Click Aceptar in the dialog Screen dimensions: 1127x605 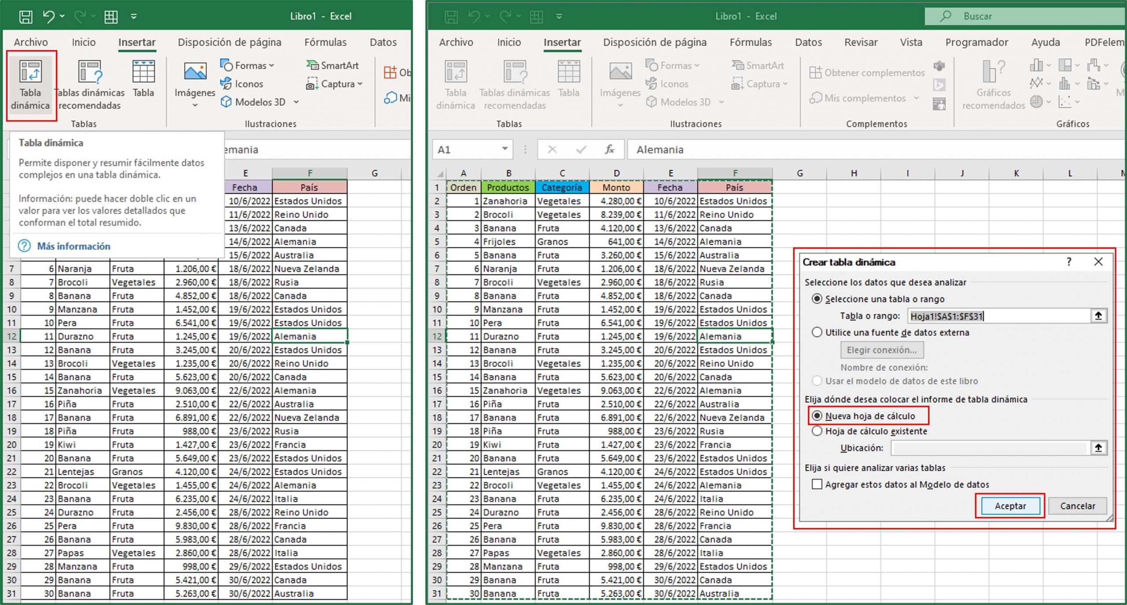[1010, 505]
